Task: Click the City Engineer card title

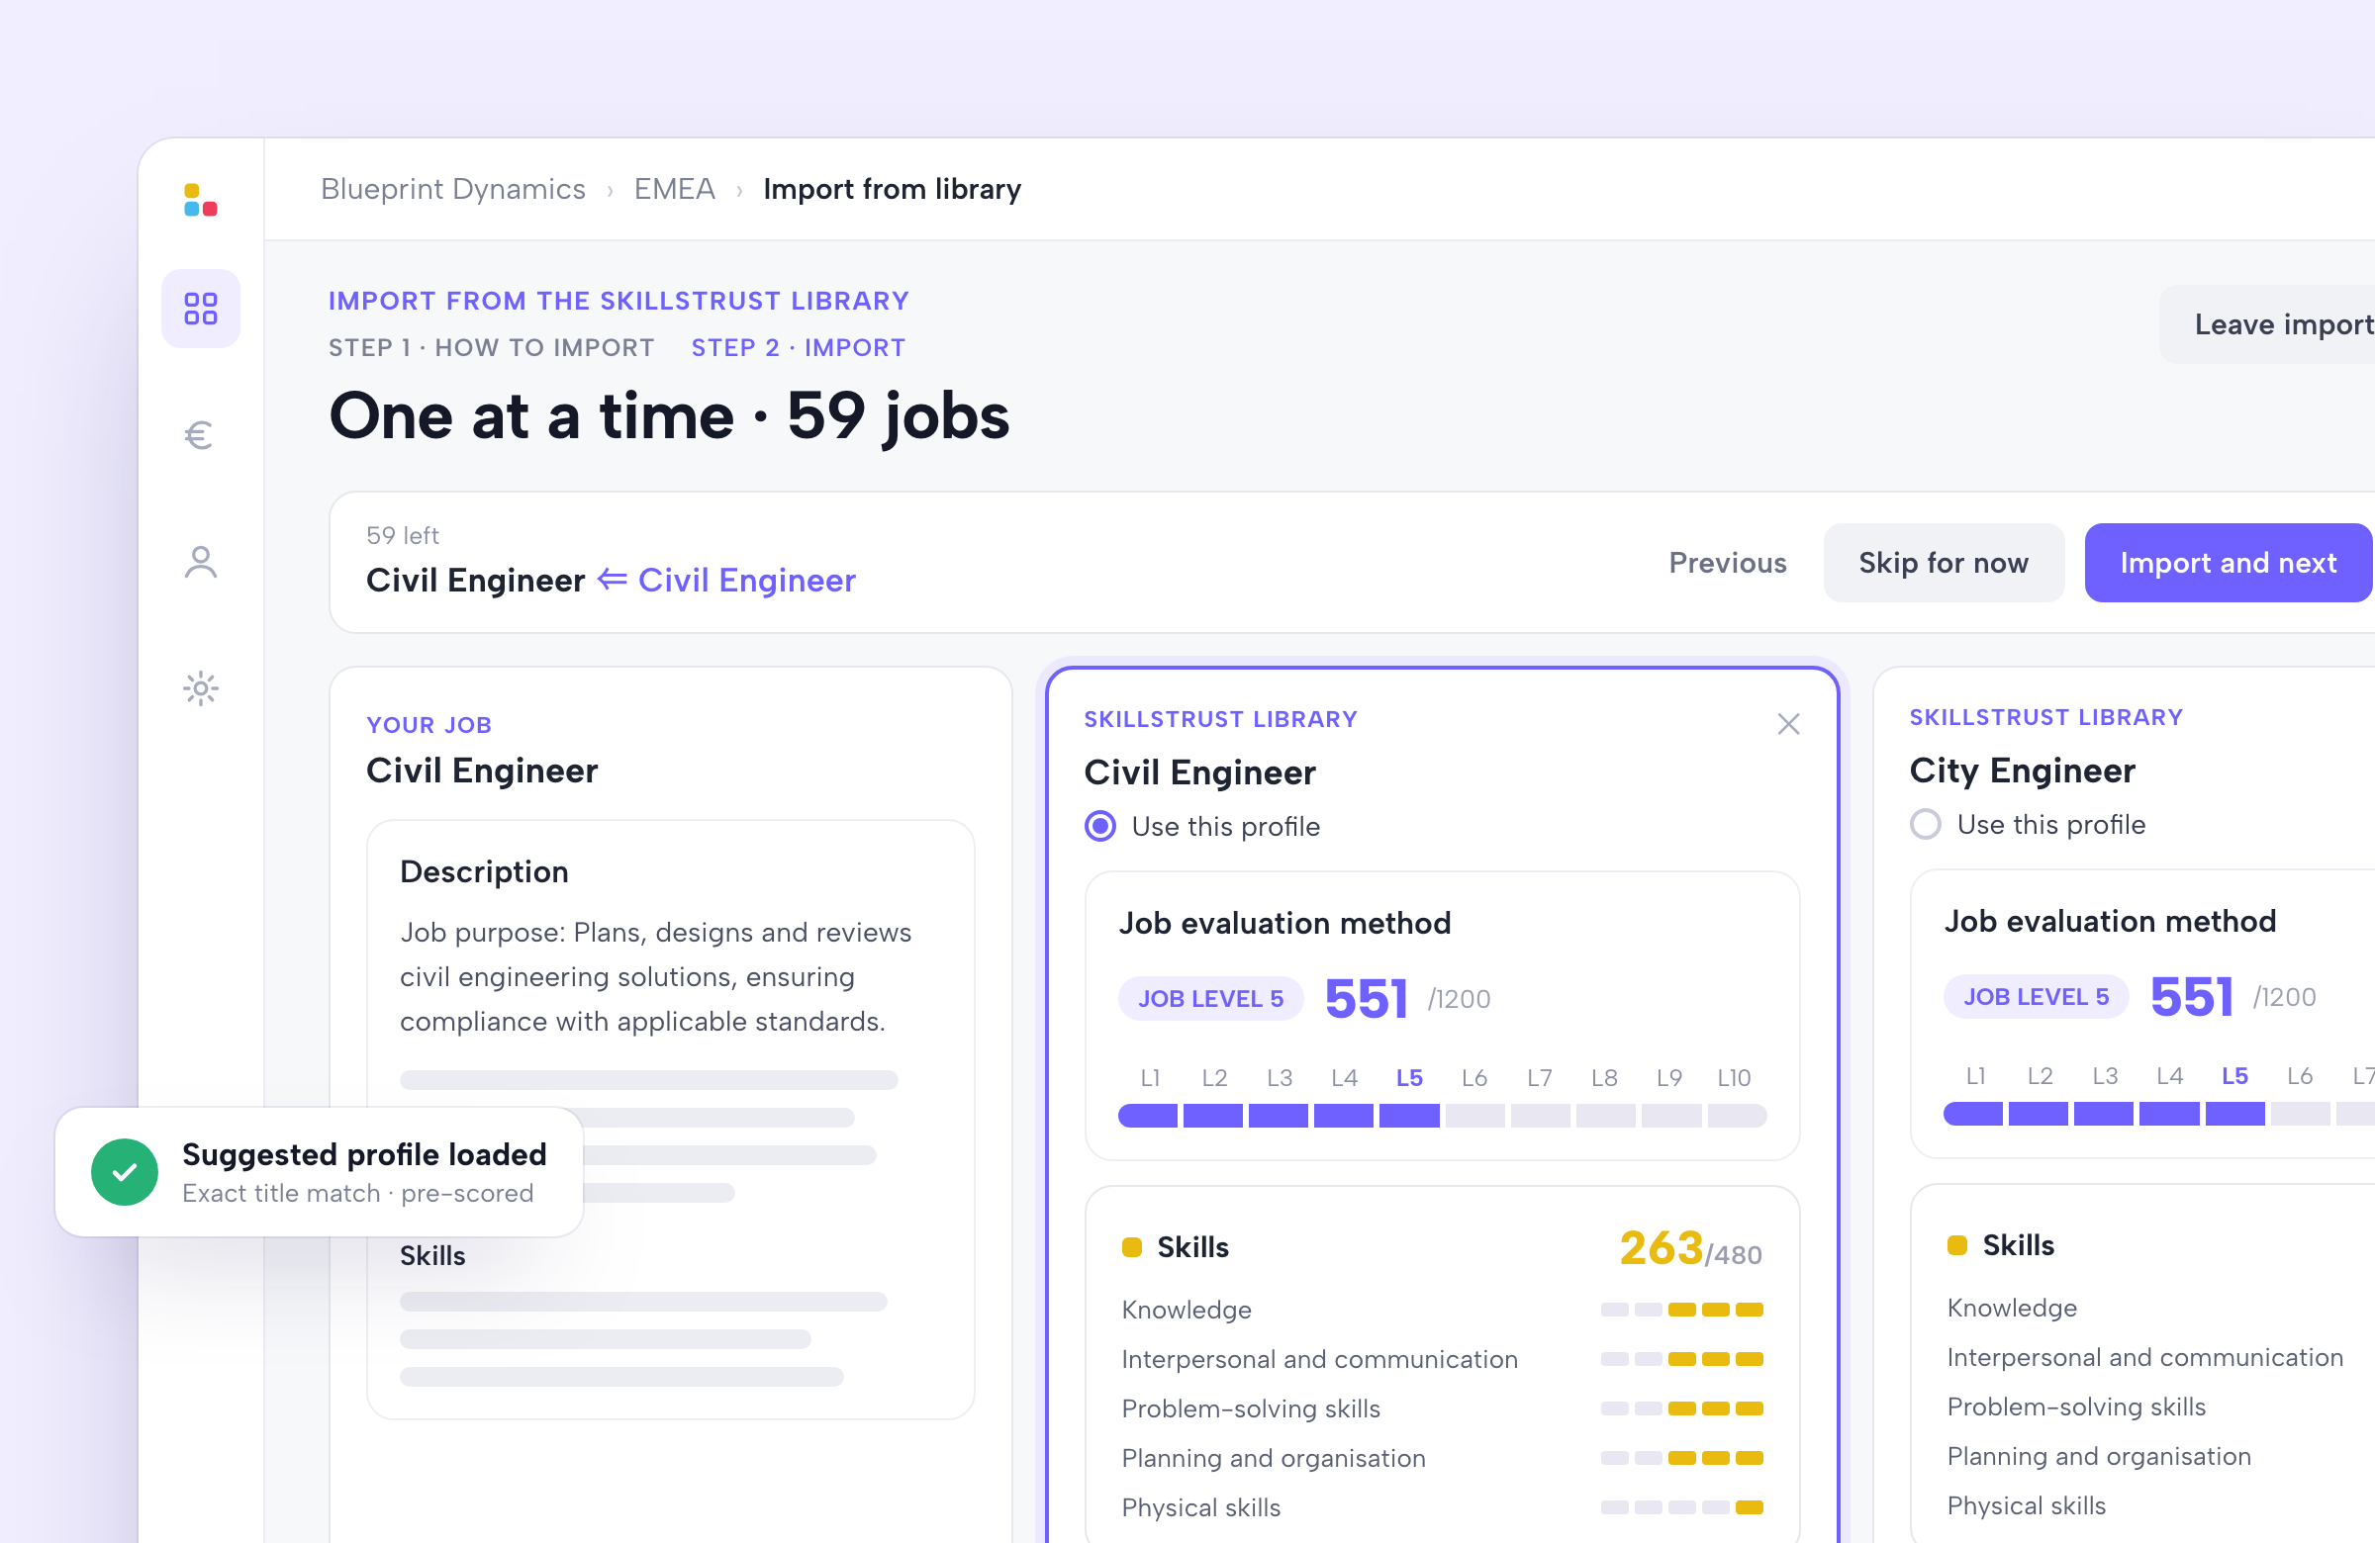Action: (2022, 770)
